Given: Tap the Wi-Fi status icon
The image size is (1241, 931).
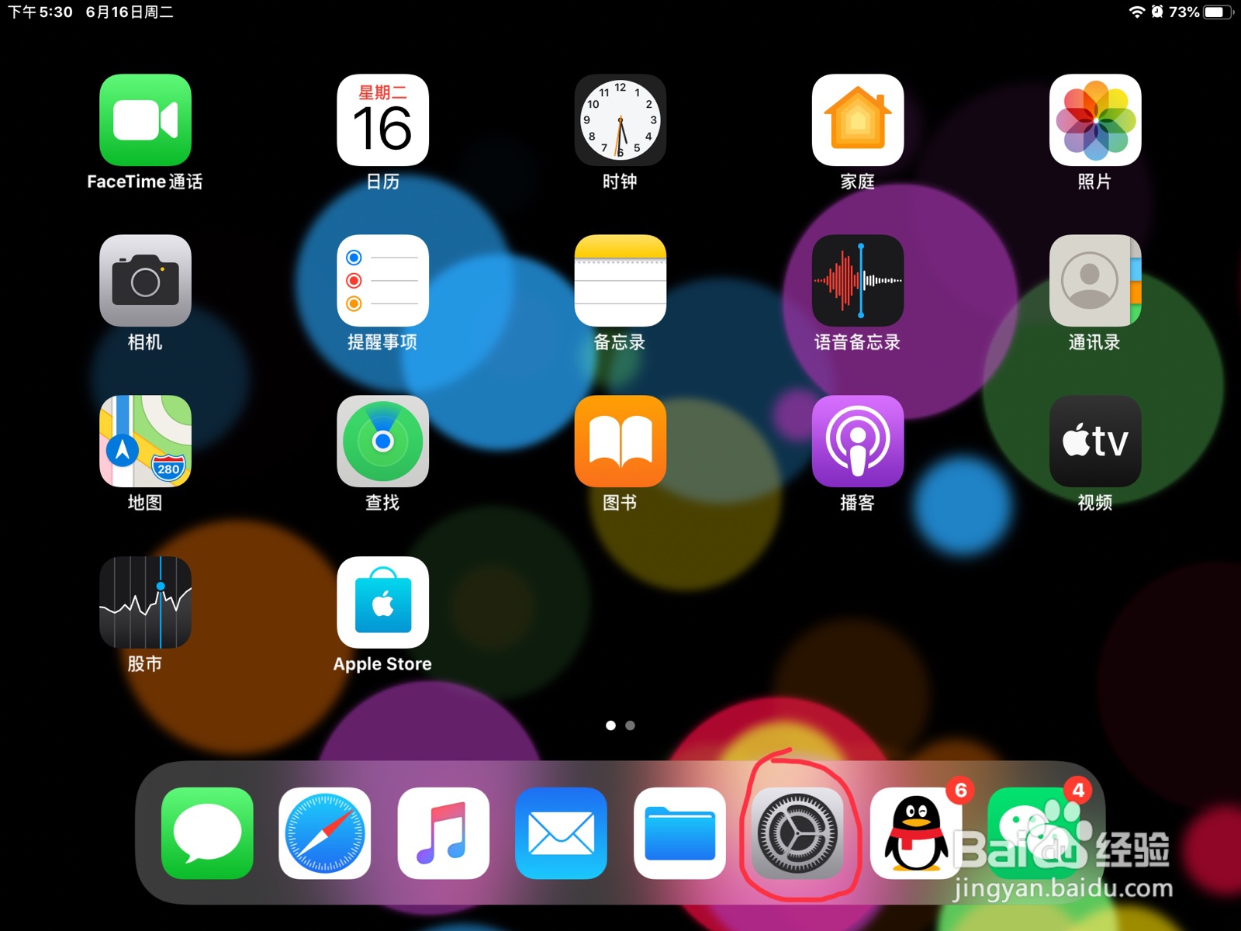Looking at the screenshot, I should 1136,12.
